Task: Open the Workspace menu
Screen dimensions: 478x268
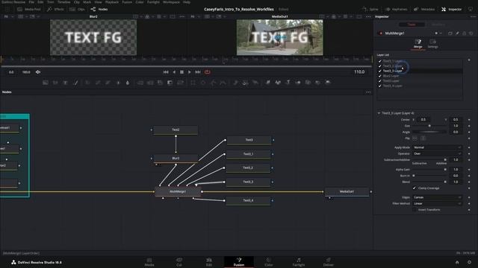Action: tap(171, 1)
